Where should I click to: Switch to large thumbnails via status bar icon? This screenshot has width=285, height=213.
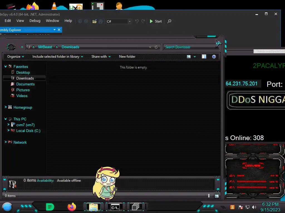tap(217, 196)
